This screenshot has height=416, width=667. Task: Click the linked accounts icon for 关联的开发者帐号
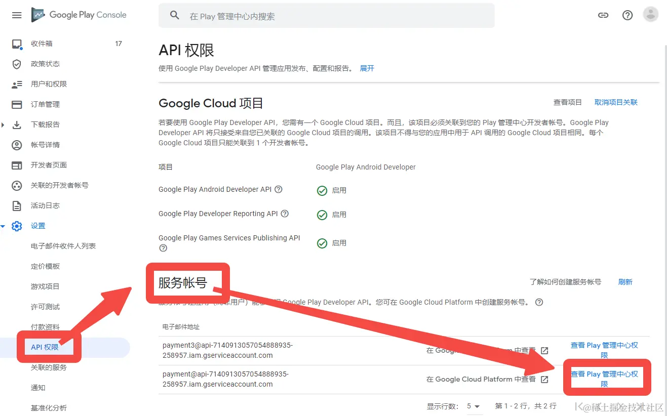(17, 185)
